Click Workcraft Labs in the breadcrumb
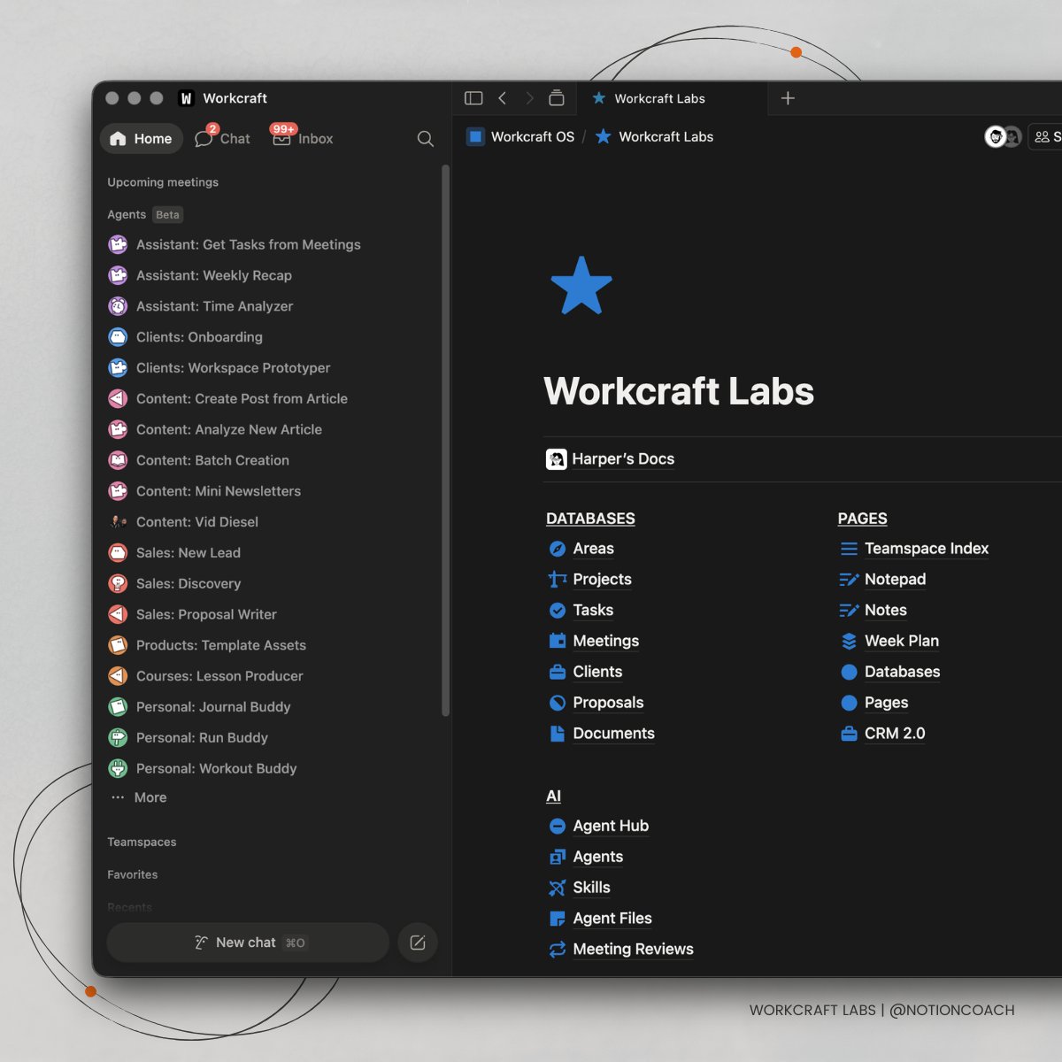1062x1062 pixels. [x=654, y=137]
